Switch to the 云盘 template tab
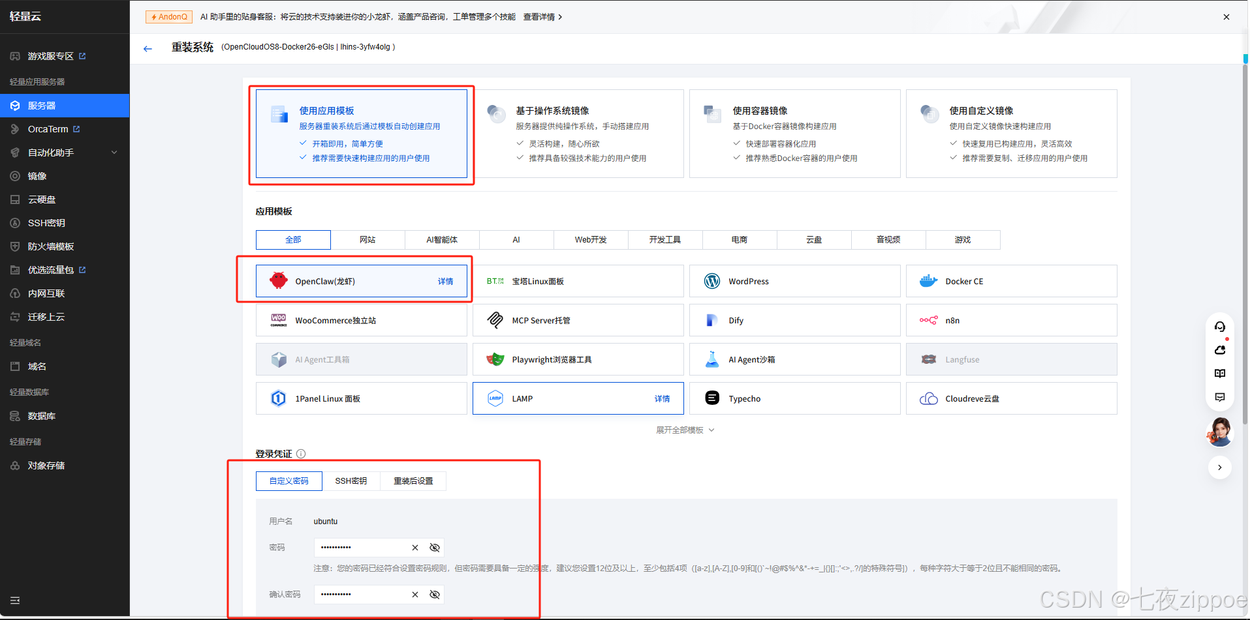Image resolution: width=1250 pixels, height=620 pixels. [x=814, y=240]
